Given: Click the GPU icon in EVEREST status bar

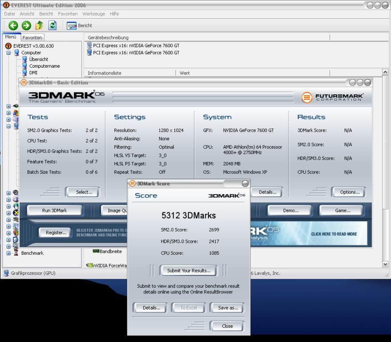Looking at the screenshot, I should pos(6,273).
